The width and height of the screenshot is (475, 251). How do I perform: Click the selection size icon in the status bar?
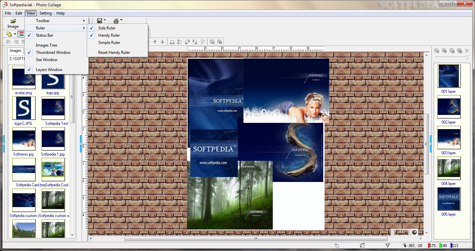pos(363,245)
